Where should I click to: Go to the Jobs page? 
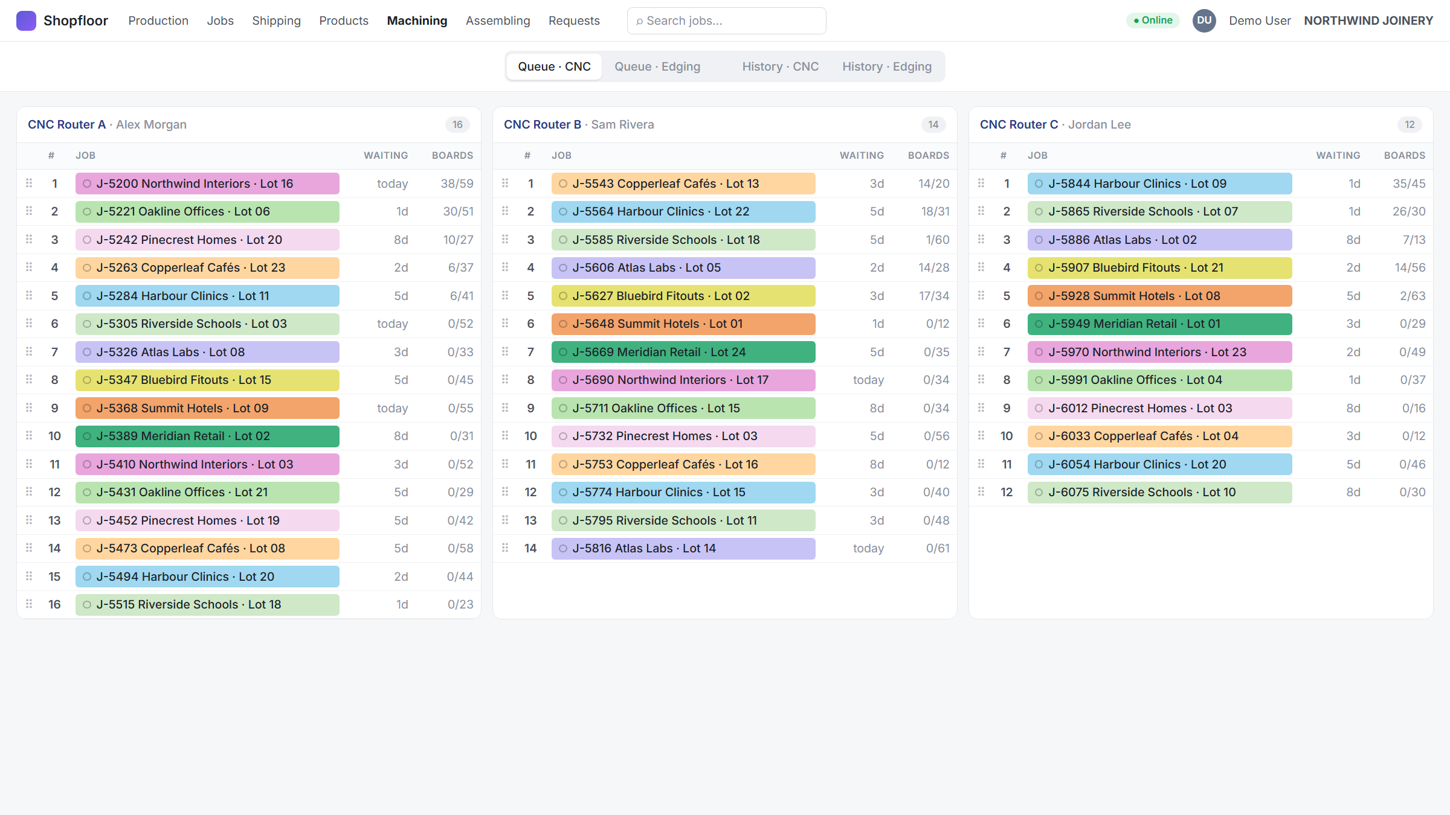point(221,21)
